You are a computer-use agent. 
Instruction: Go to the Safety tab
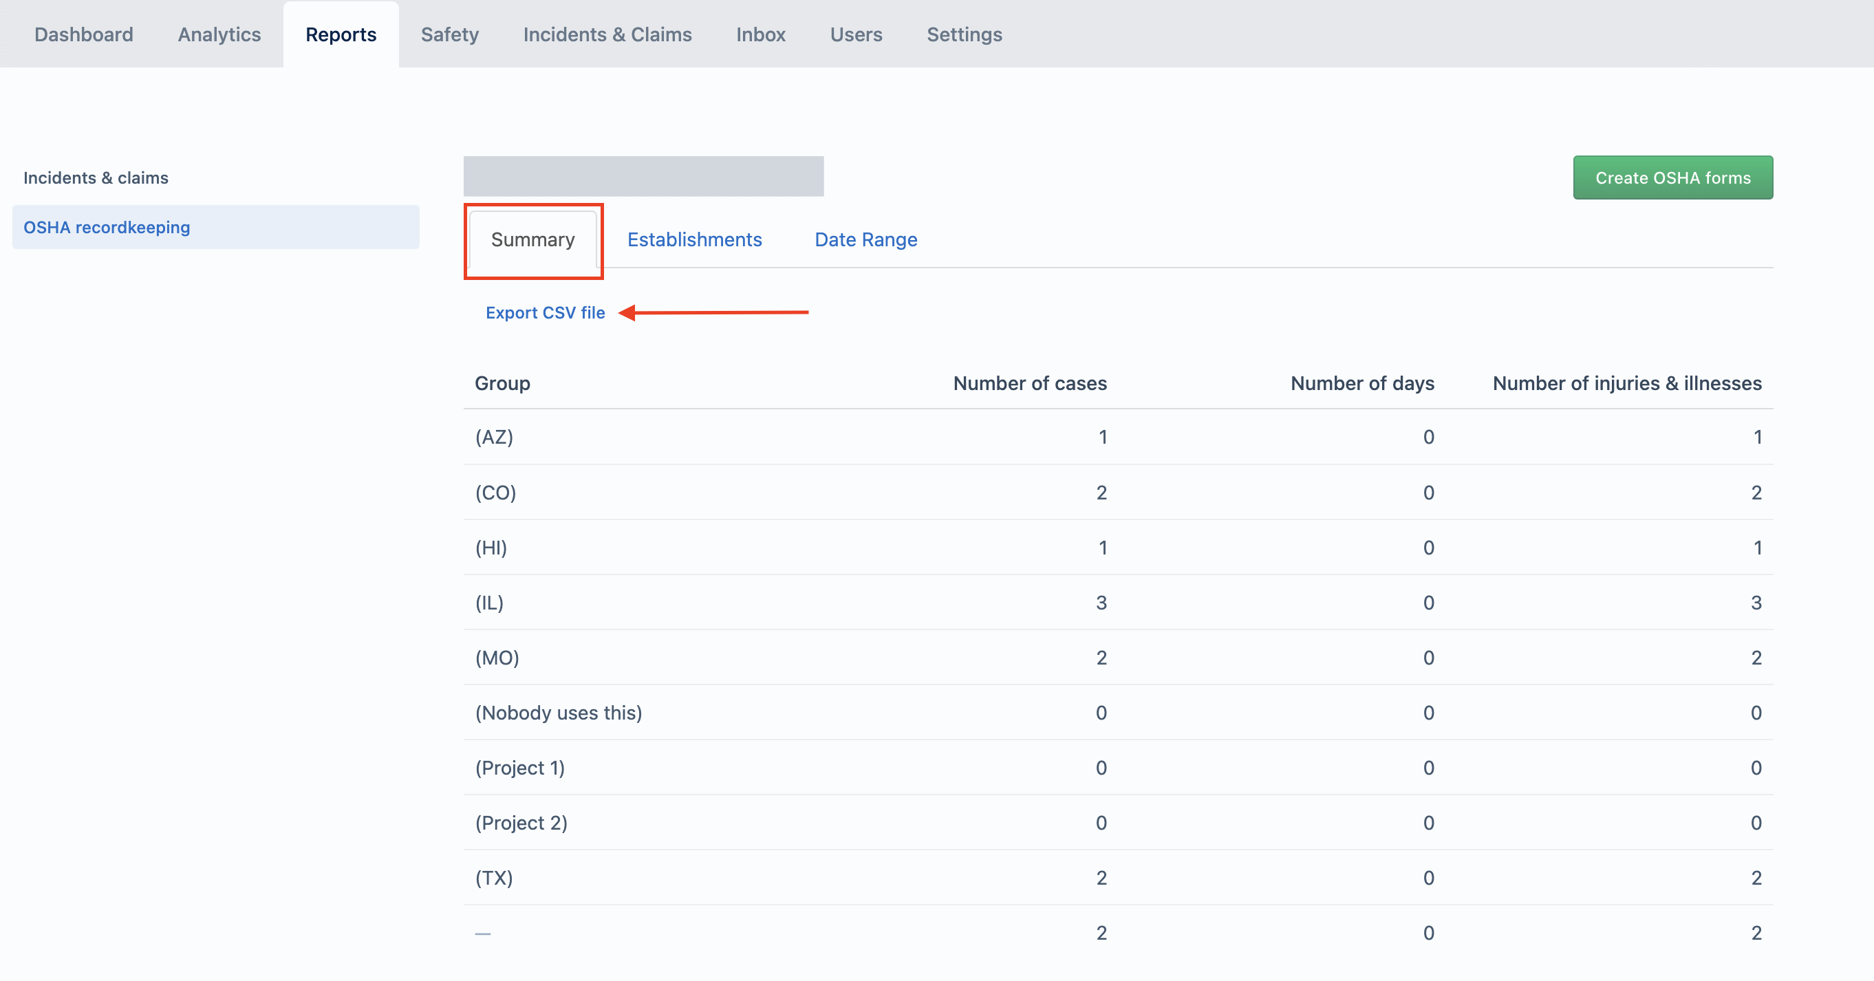pyautogui.click(x=449, y=34)
